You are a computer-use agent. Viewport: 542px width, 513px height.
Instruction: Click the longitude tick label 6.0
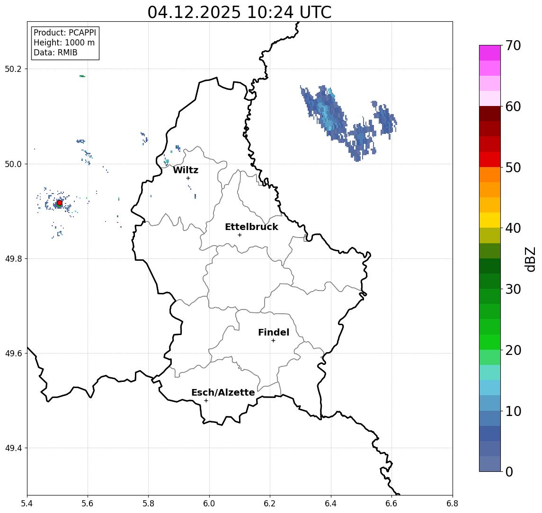[x=209, y=504]
